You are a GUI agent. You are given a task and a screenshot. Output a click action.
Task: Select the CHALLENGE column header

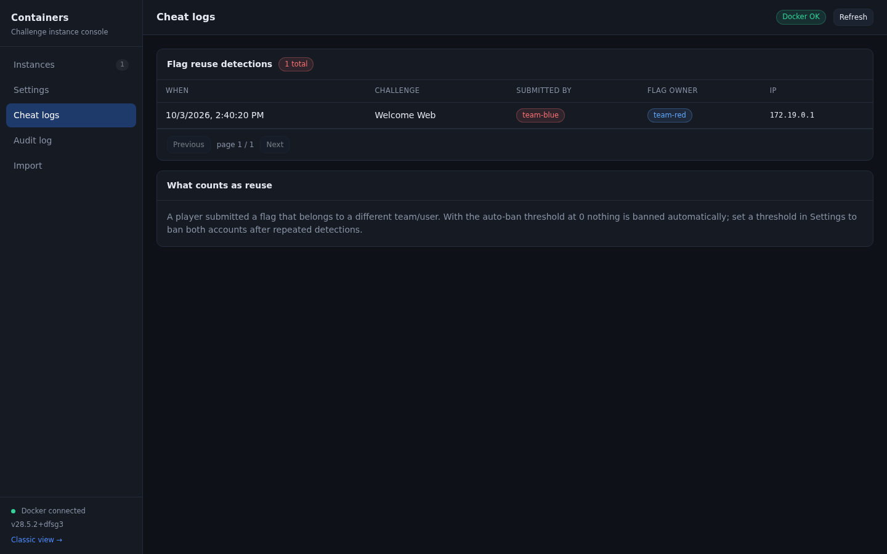click(397, 90)
